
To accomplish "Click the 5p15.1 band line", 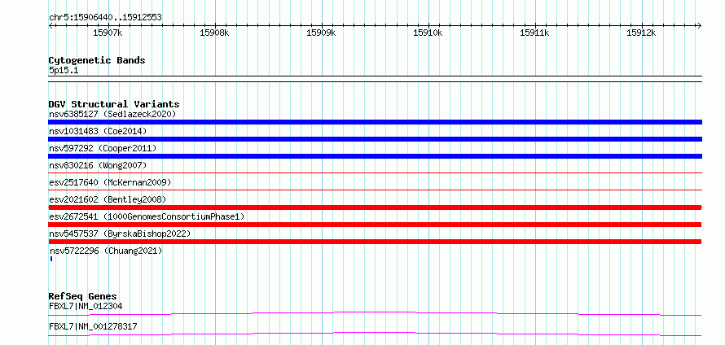I will click(x=375, y=79).
